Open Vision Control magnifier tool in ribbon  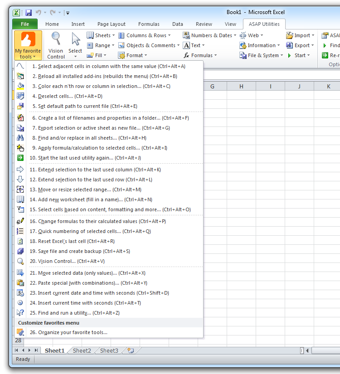pos(56,45)
